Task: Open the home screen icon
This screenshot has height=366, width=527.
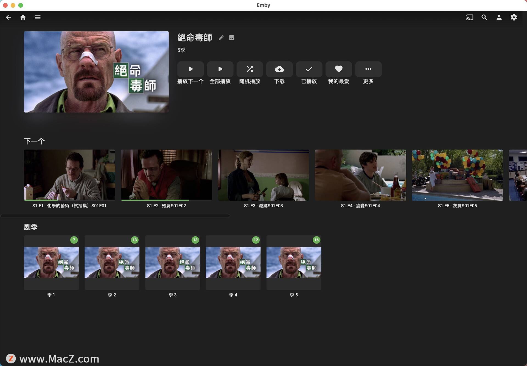Action: 23,17
